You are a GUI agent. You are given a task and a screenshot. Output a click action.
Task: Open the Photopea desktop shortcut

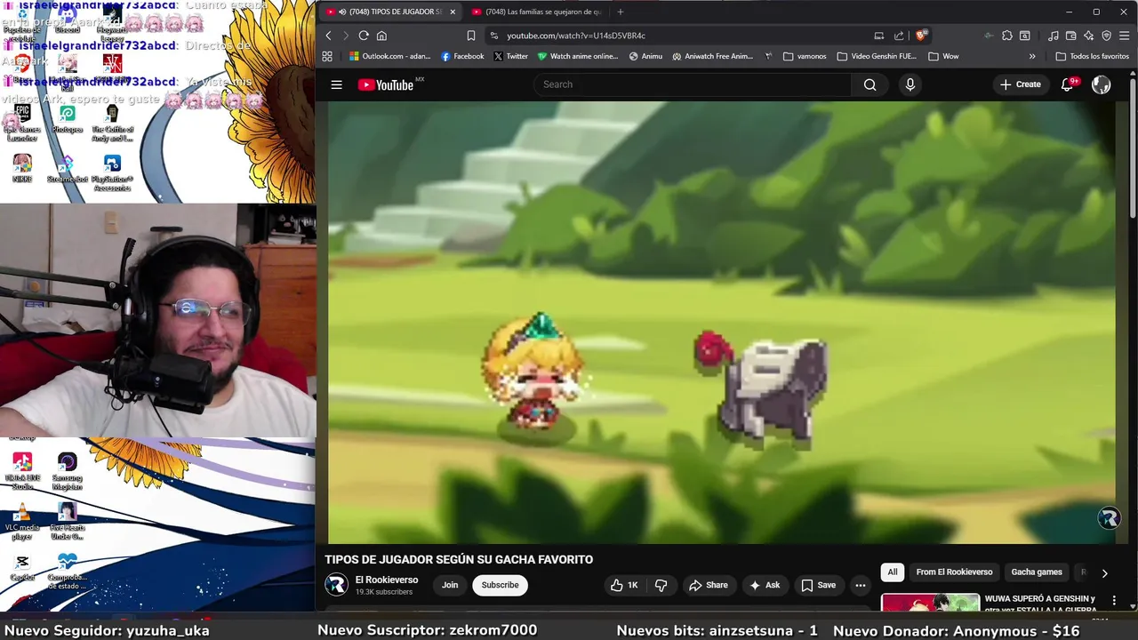(67, 119)
